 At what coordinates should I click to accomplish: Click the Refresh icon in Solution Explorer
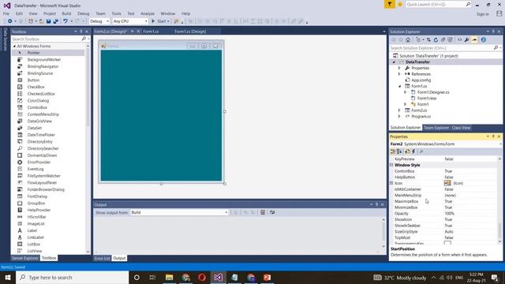[436, 40]
